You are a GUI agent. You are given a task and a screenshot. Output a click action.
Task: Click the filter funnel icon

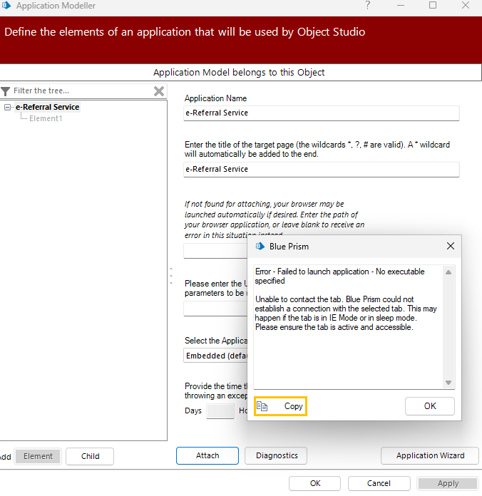[6, 91]
